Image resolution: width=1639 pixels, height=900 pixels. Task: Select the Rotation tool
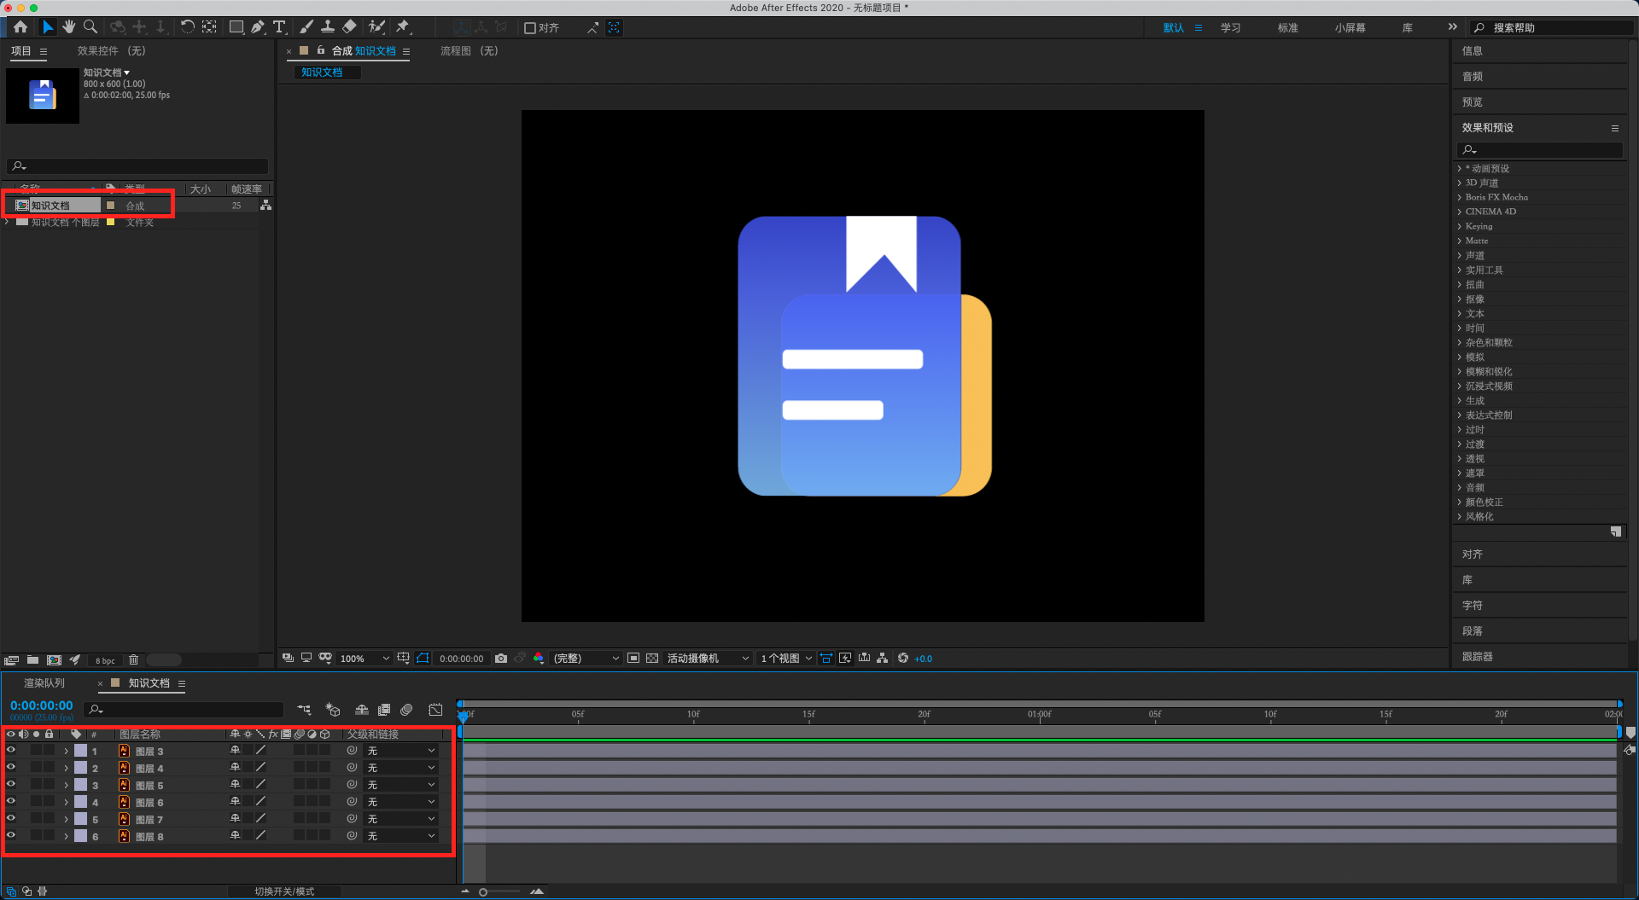tap(187, 27)
